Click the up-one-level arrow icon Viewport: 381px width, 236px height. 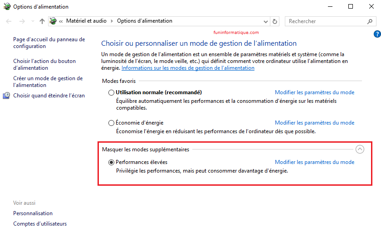pyautogui.click(x=42, y=21)
